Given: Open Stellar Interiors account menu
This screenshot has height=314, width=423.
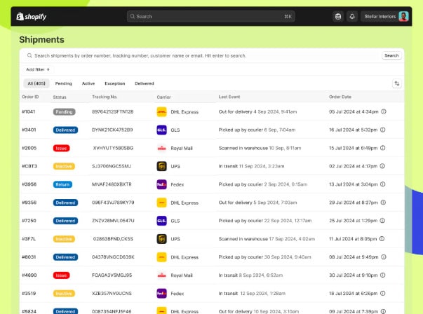Looking at the screenshot, I should click(386, 16).
